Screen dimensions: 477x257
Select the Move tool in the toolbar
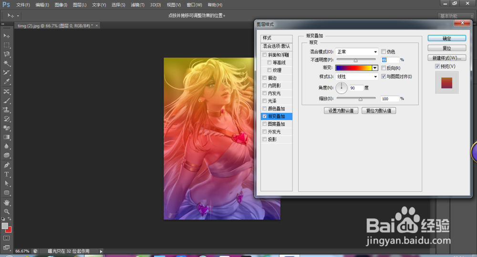(6, 36)
